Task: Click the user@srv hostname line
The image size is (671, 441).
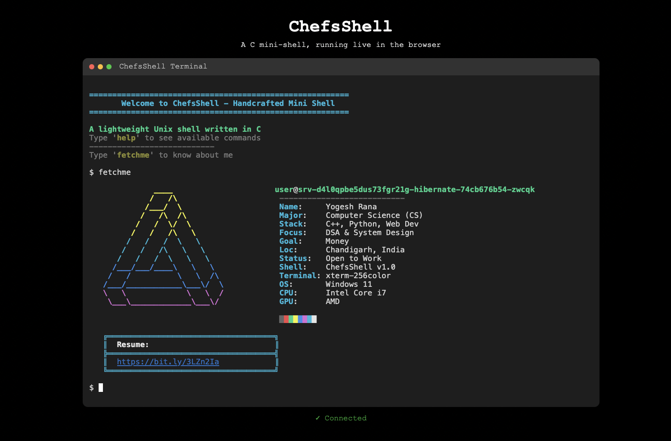Action: [404, 189]
